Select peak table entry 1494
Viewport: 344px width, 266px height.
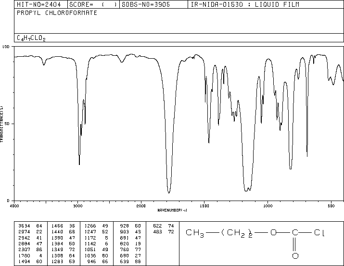tap(30, 262)
